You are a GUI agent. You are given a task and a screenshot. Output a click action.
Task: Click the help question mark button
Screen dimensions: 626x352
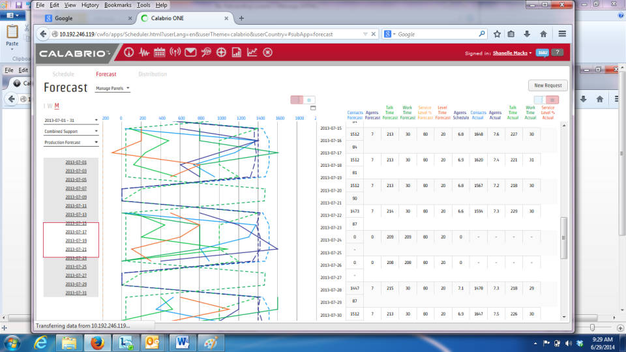pos(557,53)
